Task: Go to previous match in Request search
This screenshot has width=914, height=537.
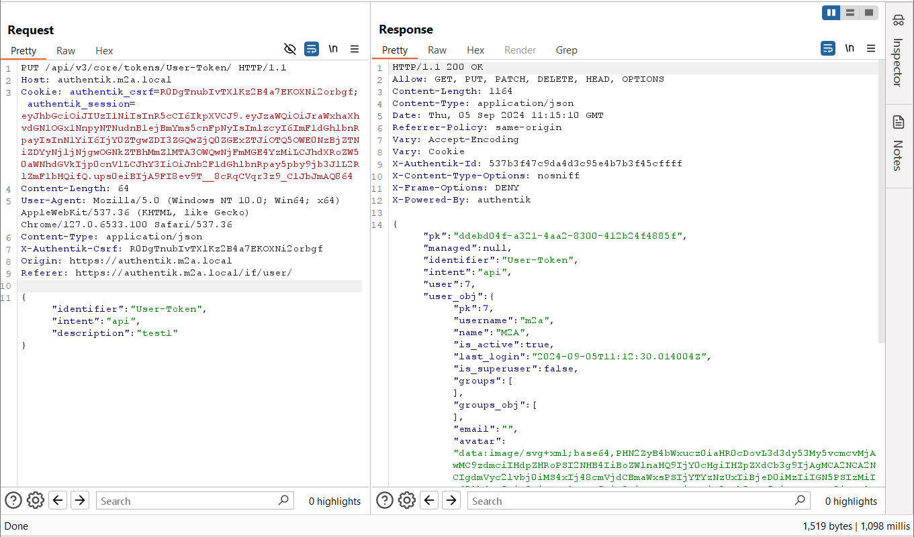Action: tap(58, 500)
